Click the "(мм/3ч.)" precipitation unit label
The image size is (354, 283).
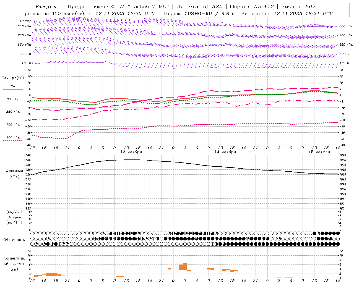pos(14,212)
